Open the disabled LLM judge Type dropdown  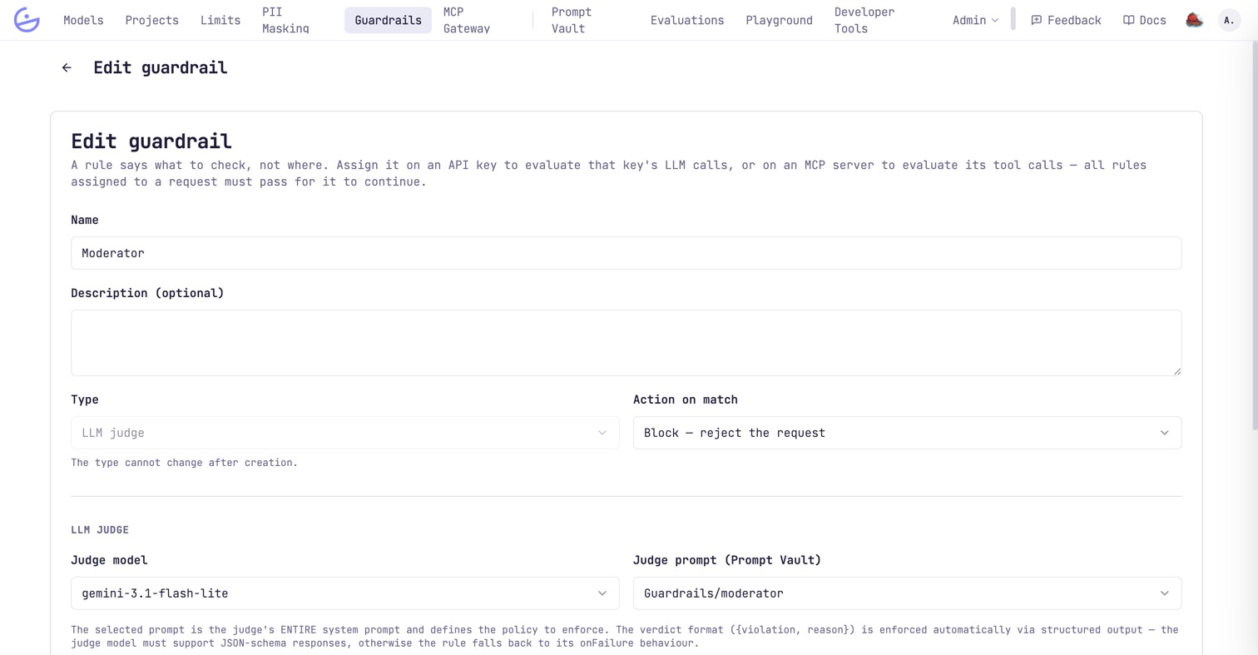click(344, 433)
